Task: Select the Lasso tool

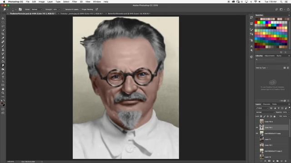Action: 3,26
